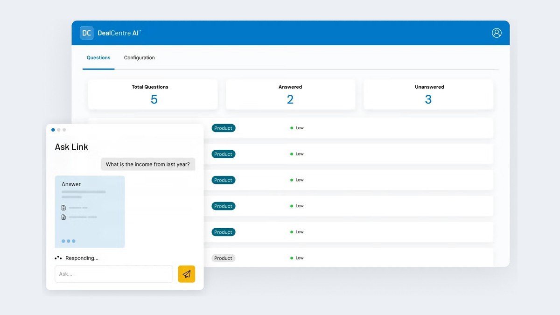This screenshot has width=560, height=315.
Task: Click the "Ask Link" heading
Action: coord(71,147)
